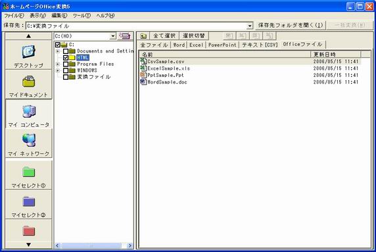This screenshot has height=252, width=376.
Task: Open the green My Select 1 folder
Action: tap(29, 172)
